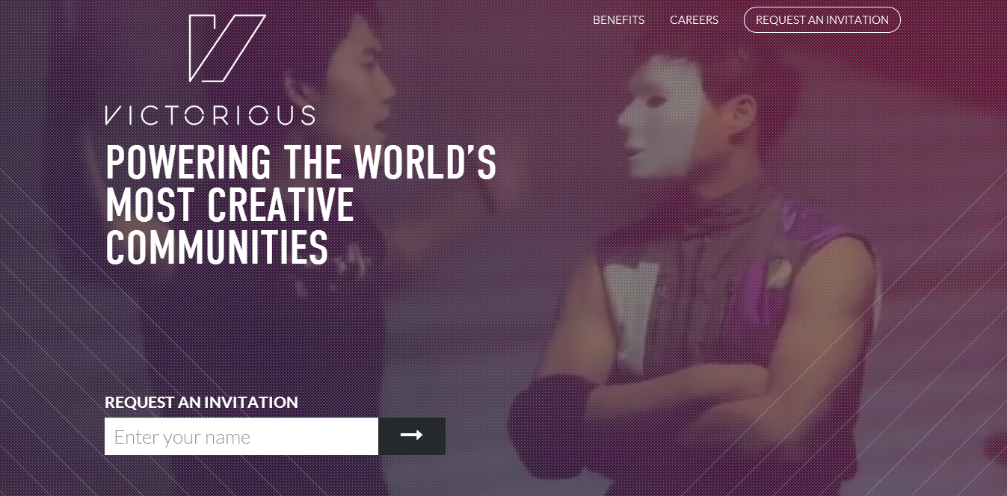Image resolution: width=1007 pixels, height=496 pixels.
Task: Select the Request an Invitation form label
Action: tap(201, 402)
